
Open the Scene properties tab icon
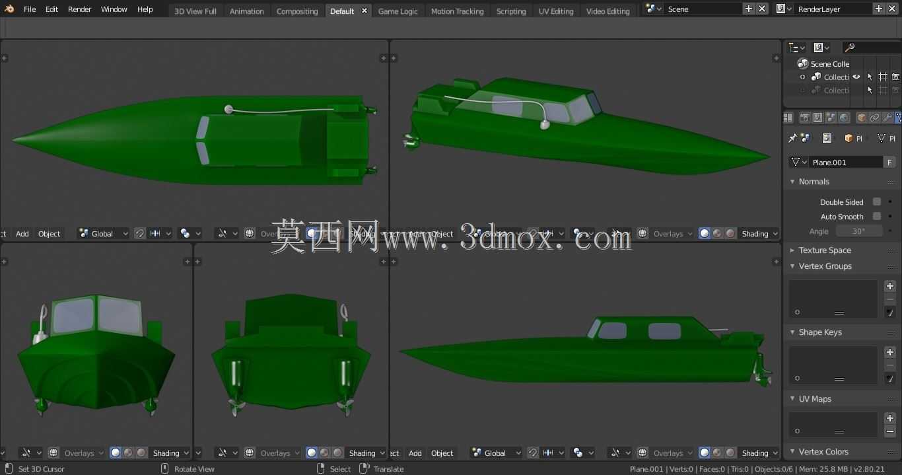pos(831,118)
